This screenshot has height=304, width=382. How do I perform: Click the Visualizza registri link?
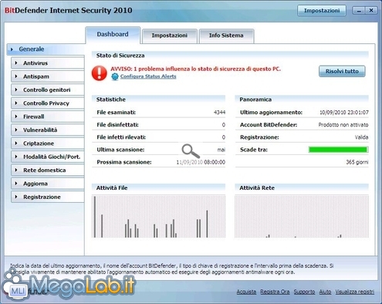355,292
